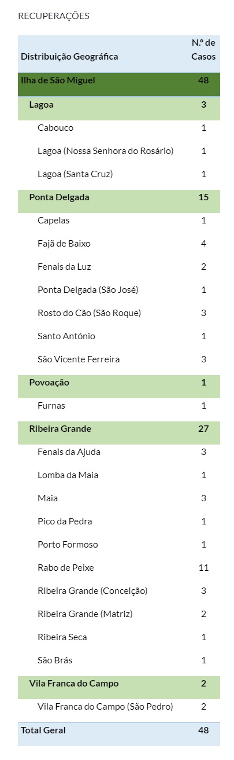Select Ribeira Grande (Matriz) row
The height and width of the screenshot is (760, 234).
[x=119, y=614]
